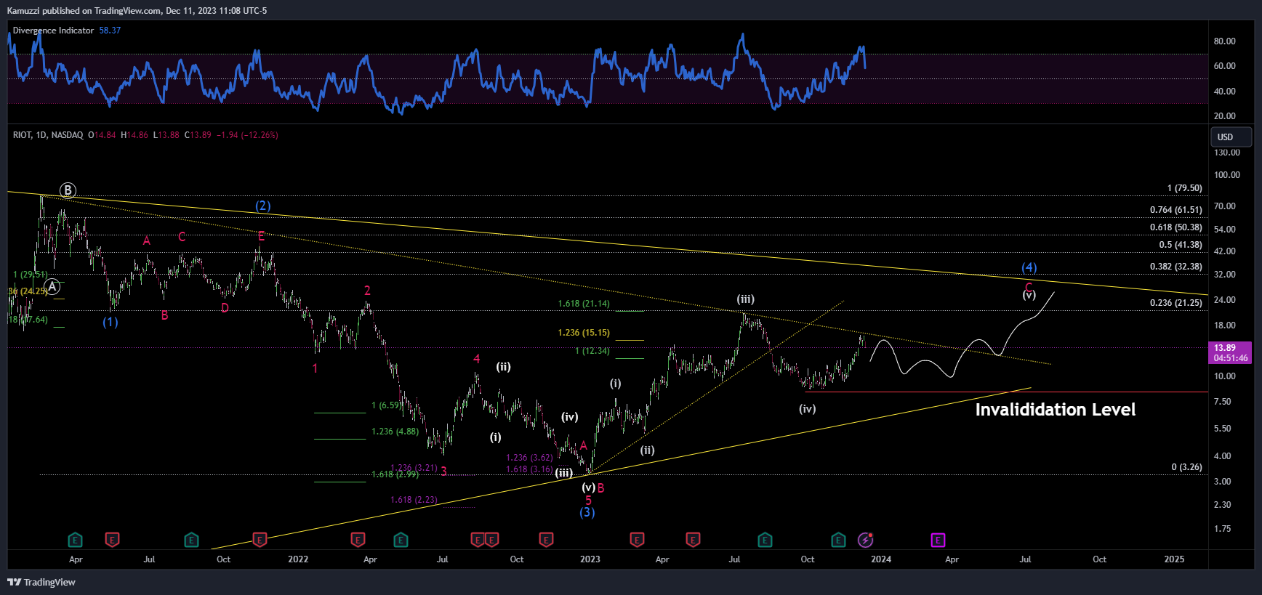The width and height of the screenshot is (1262, 595).
Task: Click green earnings marker above Apr 2021
Action: 75,540
